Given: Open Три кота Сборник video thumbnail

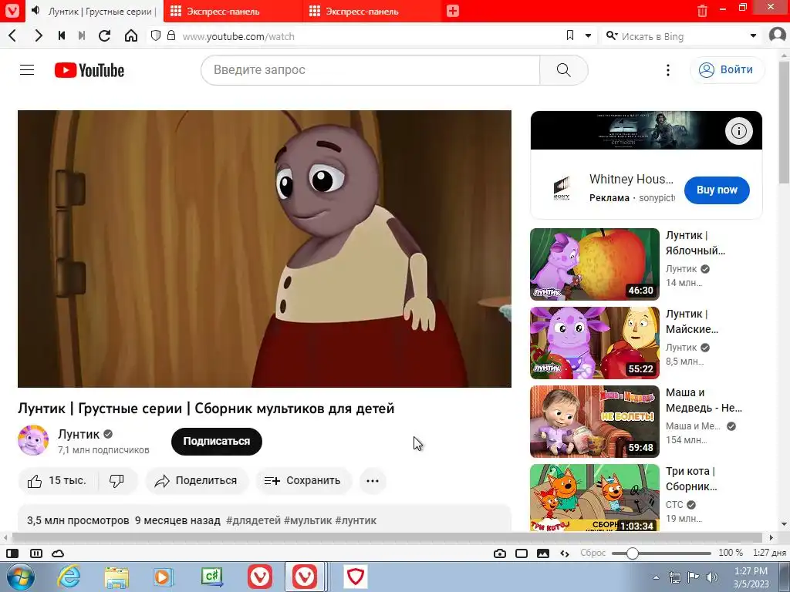Looking at the screenshot, I should [595, 497].
